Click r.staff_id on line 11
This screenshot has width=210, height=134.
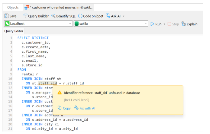[x=73, y=83]
